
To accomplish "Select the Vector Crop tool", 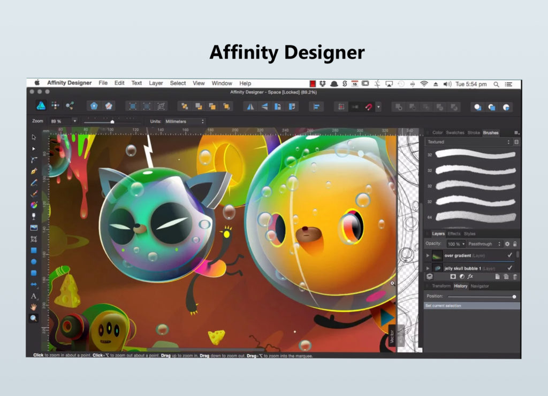I will (x=34, y=239).
